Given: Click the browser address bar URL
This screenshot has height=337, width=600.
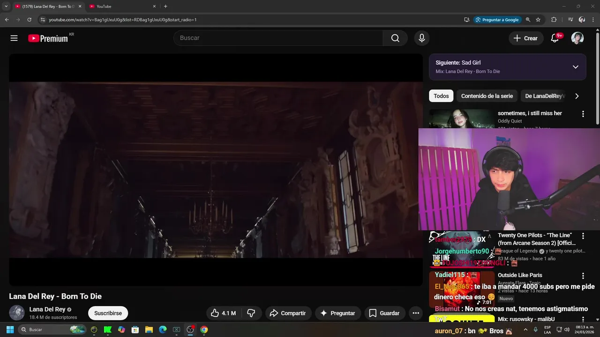Looking at the screenshot, I should coord(123,20).
